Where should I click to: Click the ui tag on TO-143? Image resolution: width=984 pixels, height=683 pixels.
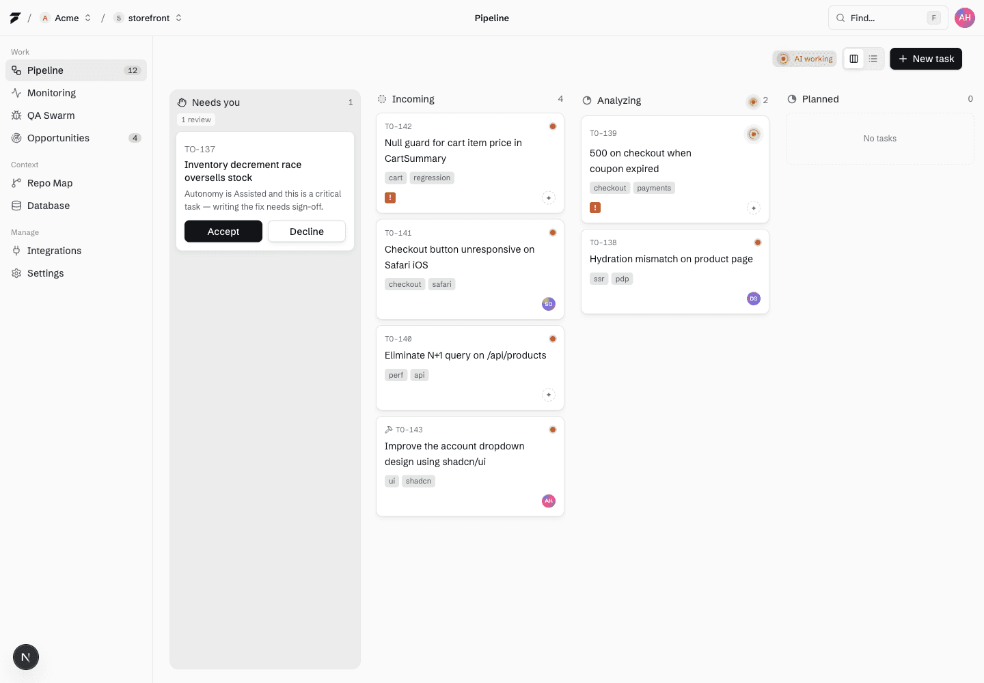click(392, 481)
